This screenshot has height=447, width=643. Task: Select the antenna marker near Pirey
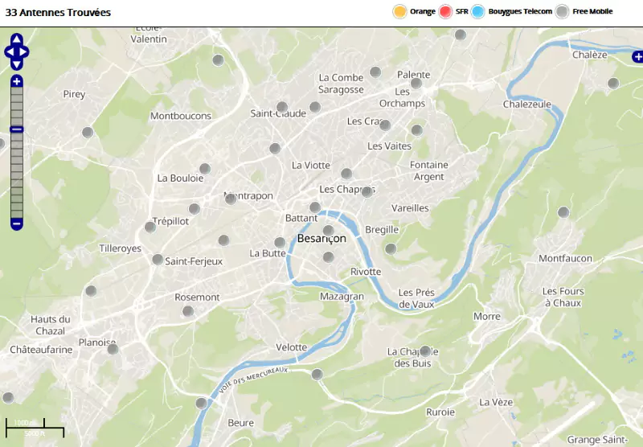88,133
